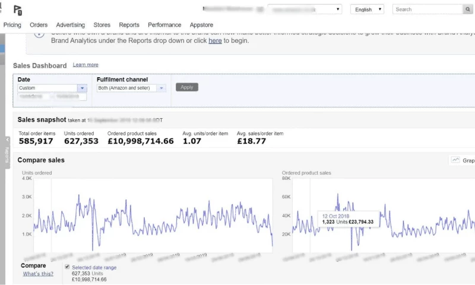The height and width of the screenshot is (285, 475).
Task: Open the Performance menu
Action: [x=164, y=25]
